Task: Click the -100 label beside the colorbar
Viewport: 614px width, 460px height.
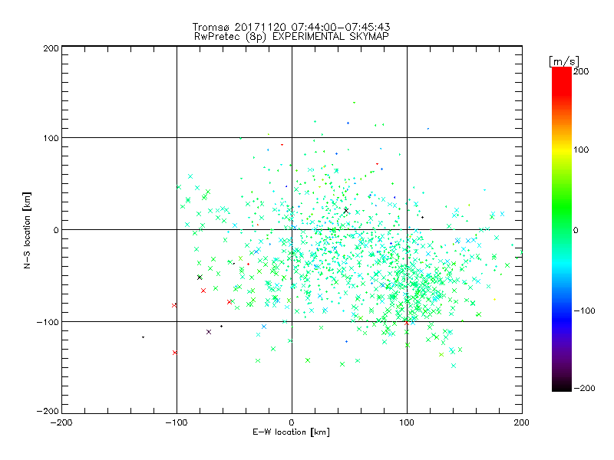Action: [x=584, y=310]
